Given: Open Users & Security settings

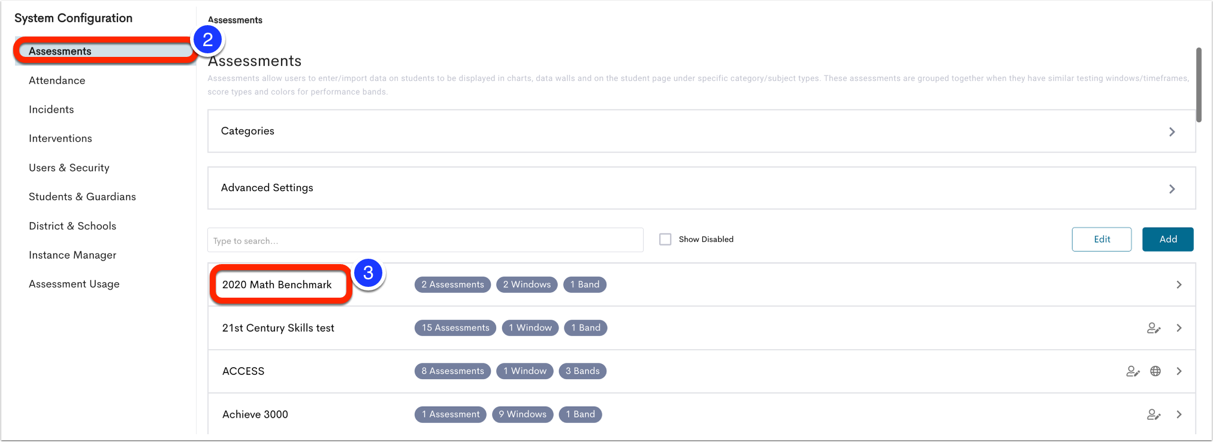Looking at the screenshot, I should pyautogui.click(x=69, y=168).
